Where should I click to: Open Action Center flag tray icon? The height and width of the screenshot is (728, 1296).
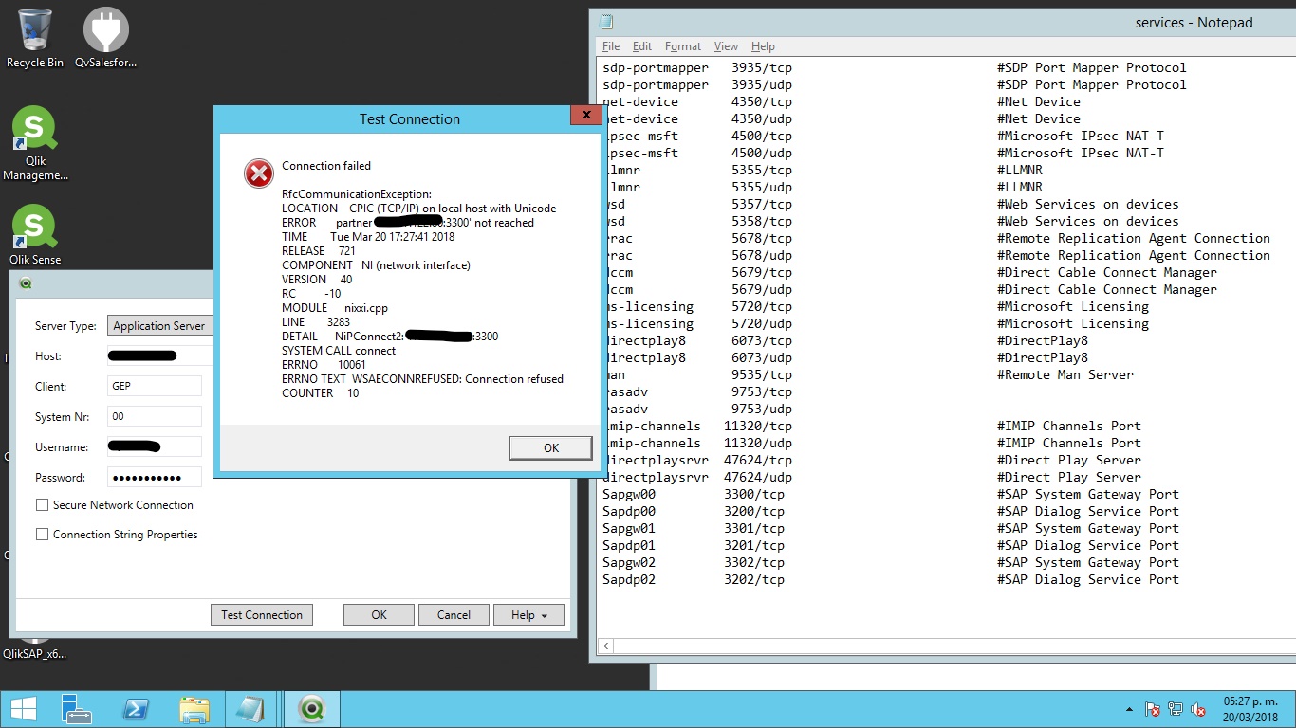coord(1153,709)
